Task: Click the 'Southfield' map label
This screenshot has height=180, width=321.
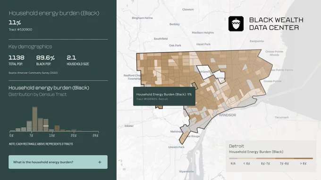Action: click(x=160, y=39)
